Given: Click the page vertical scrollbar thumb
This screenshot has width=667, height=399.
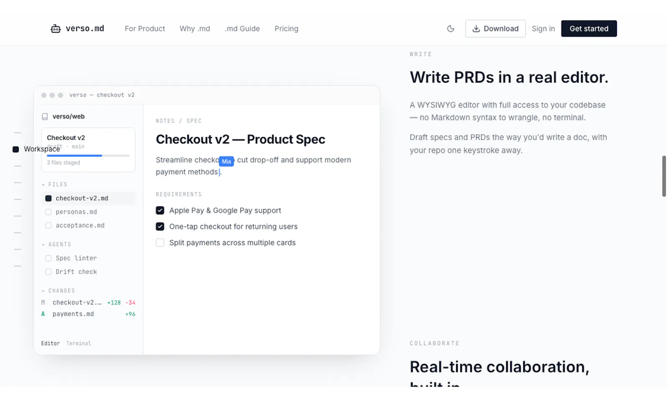Looking at the screenshot, I should tap(664, 176).
